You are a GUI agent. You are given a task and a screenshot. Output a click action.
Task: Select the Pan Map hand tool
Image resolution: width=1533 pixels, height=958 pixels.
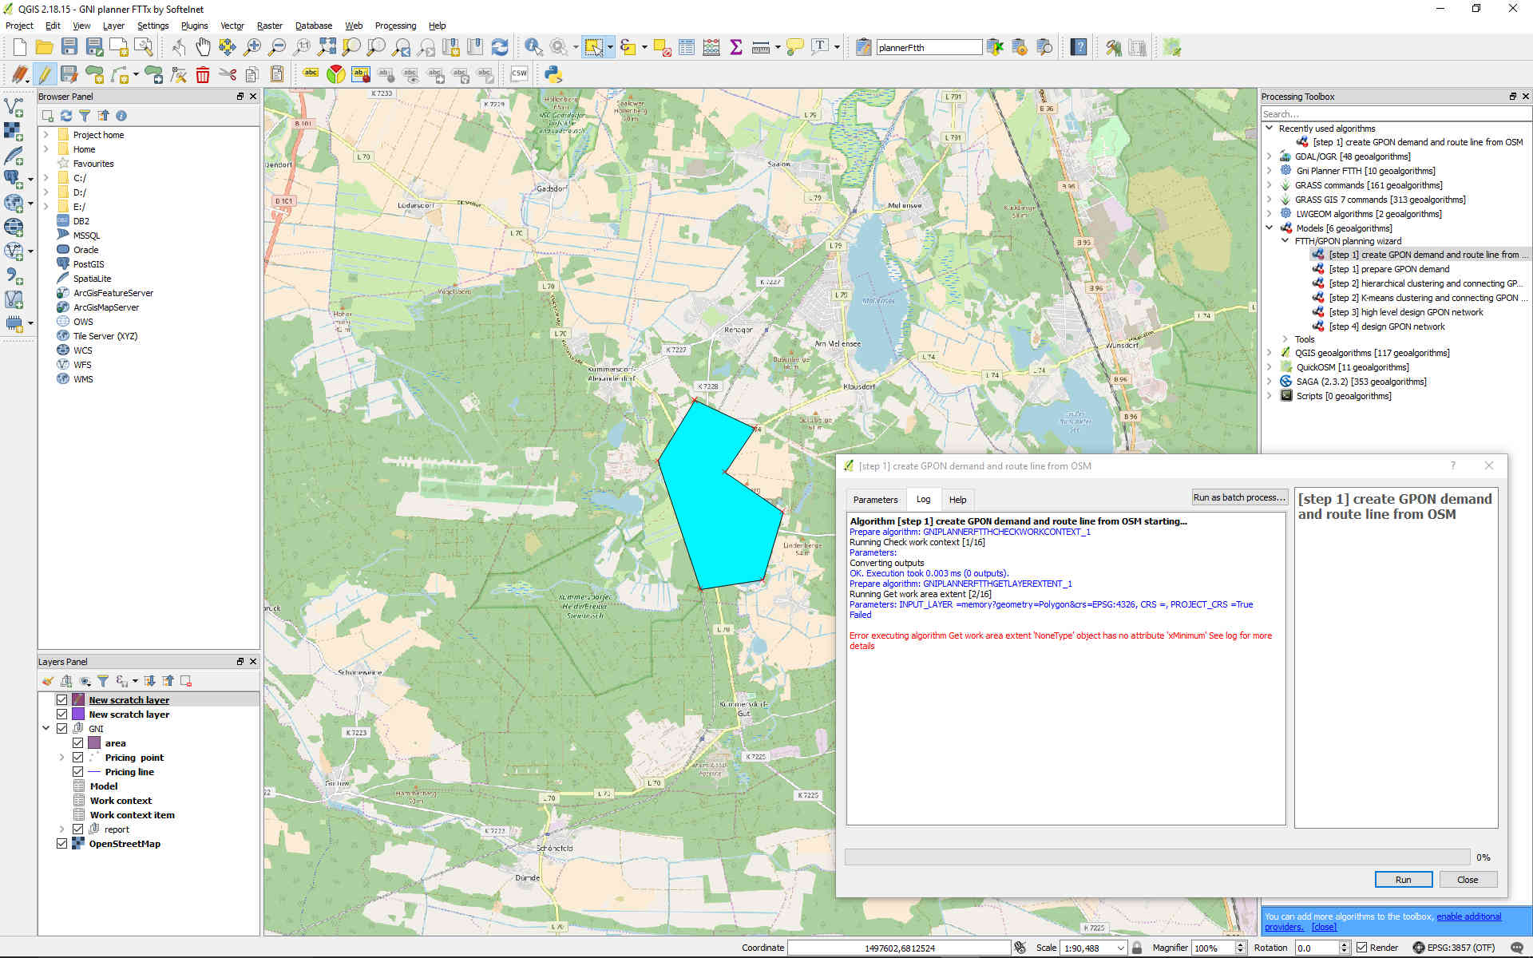click(x=203, y=48)
